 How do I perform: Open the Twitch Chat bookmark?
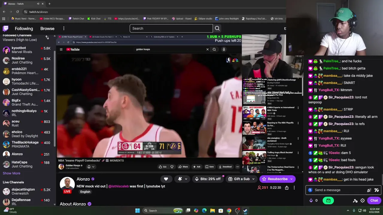(x=76, y=19)
